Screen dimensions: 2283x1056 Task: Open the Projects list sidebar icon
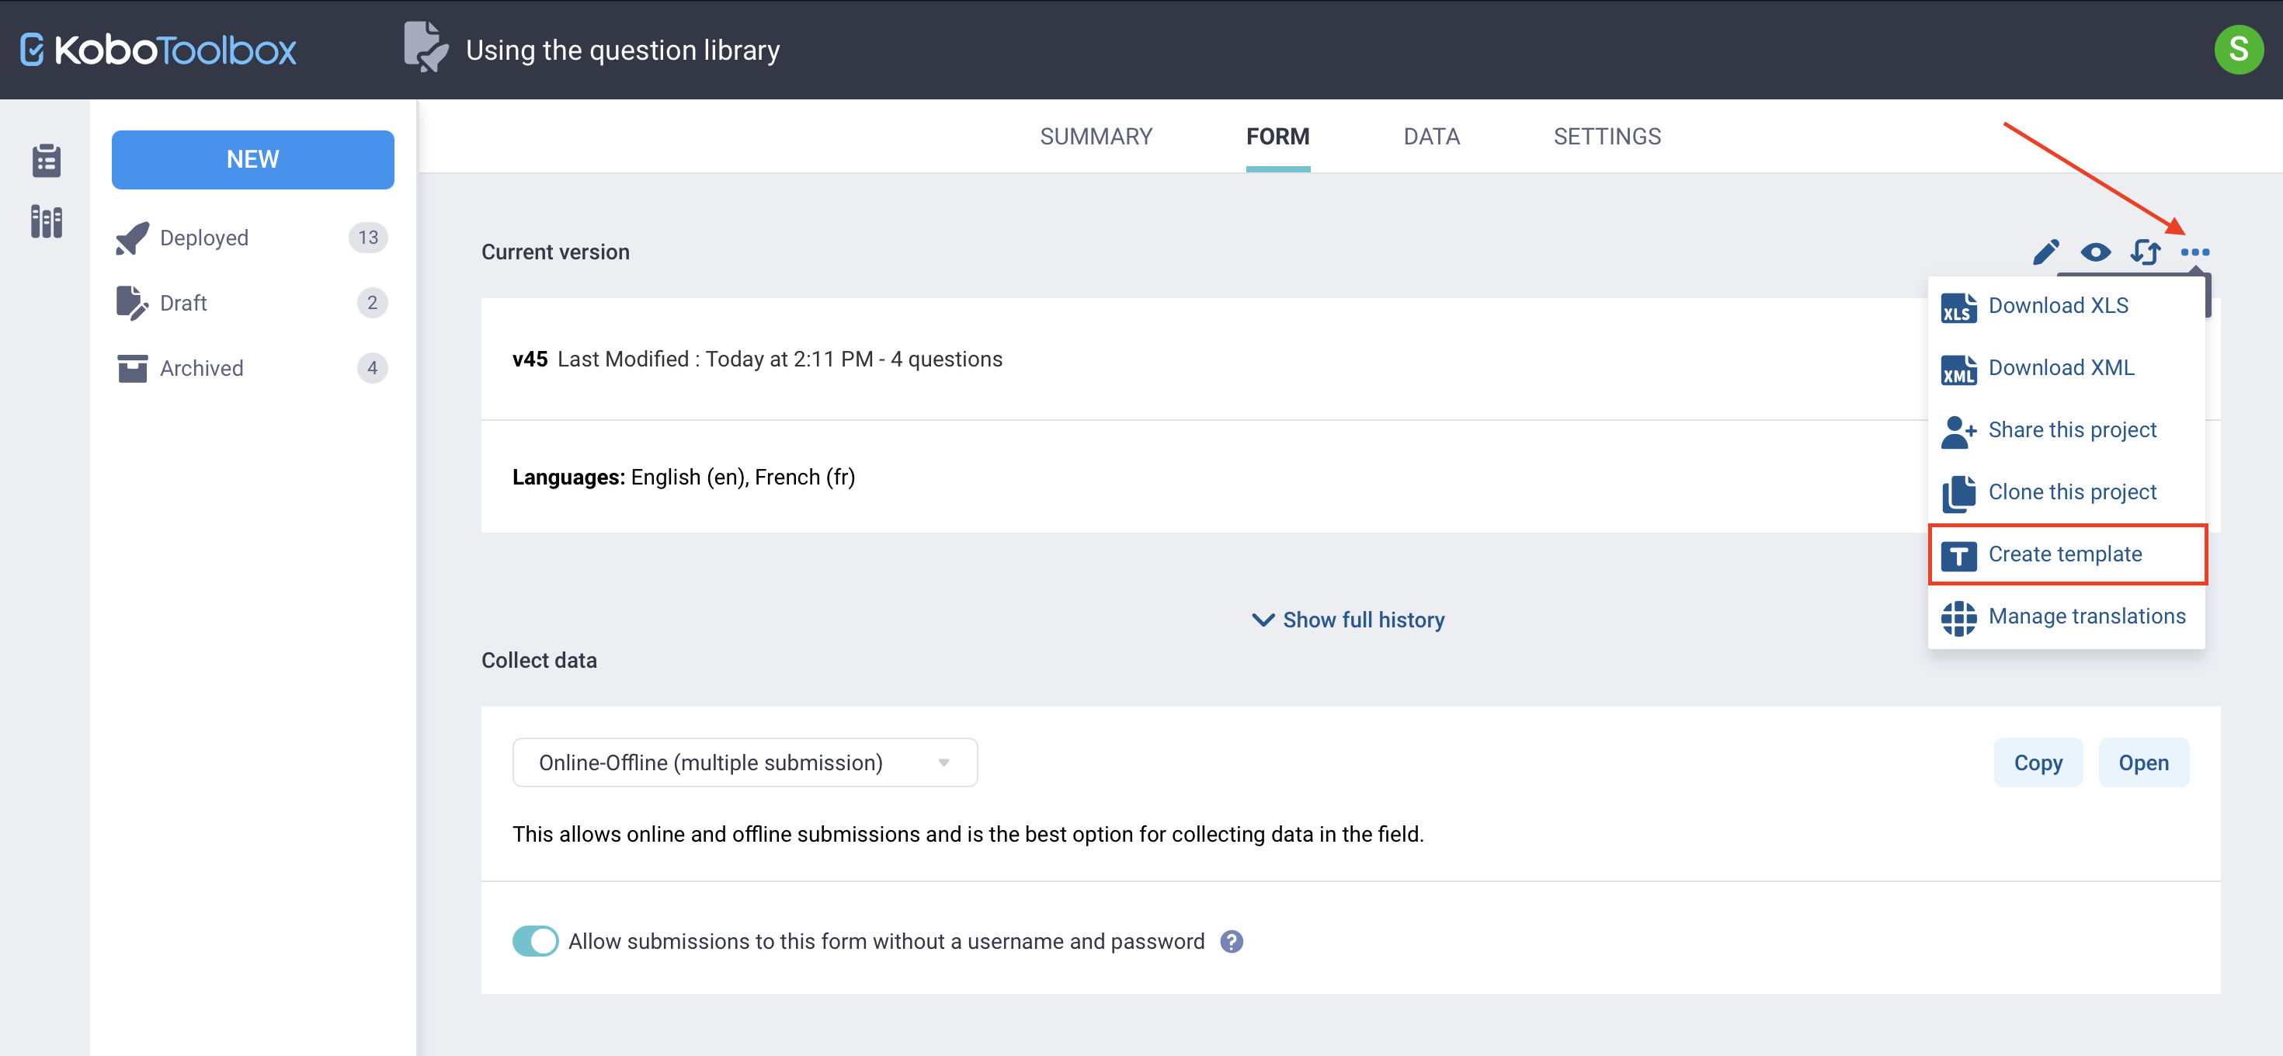click(46, 161)
